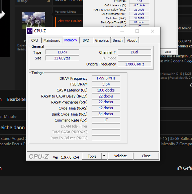This screenshot has width=192, height=194.
Task: Click the Command Rate 1T value
Action: point(106,120)
